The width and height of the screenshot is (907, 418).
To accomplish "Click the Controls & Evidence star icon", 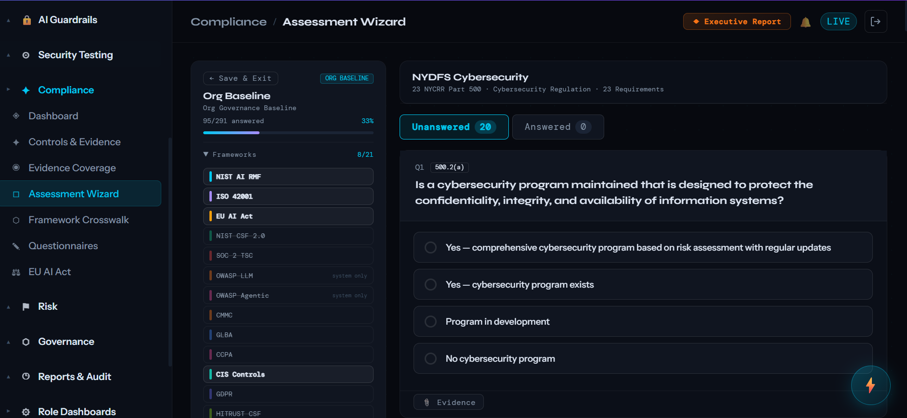I will click(16, 142).
